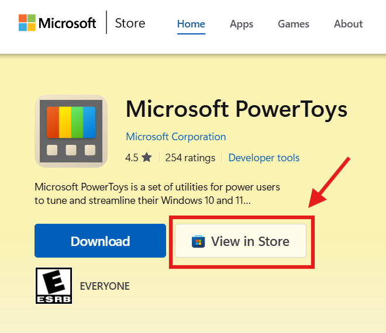This screenshot has width=386, height=333.
Task: Open the About tab
Action: (x=349, y=24)
